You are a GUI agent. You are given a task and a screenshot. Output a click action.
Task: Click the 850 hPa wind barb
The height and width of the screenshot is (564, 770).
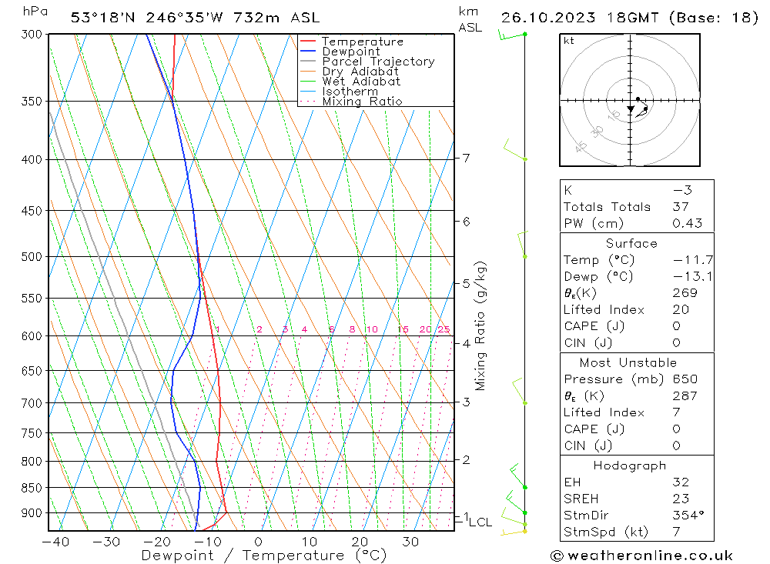(518, 476)
